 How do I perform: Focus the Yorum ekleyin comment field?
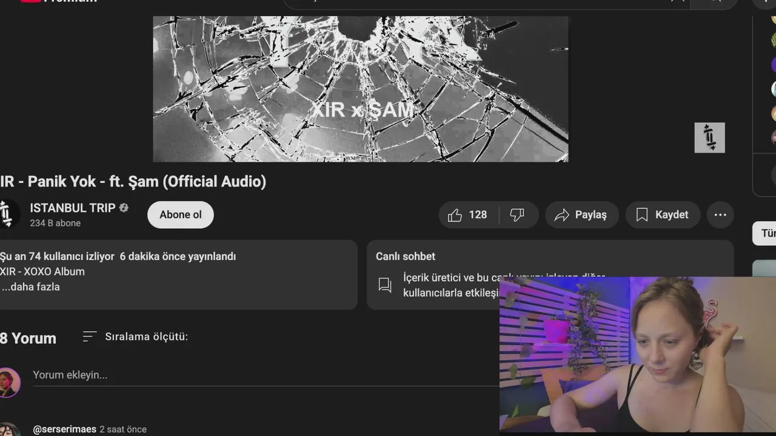pos(265,375)
